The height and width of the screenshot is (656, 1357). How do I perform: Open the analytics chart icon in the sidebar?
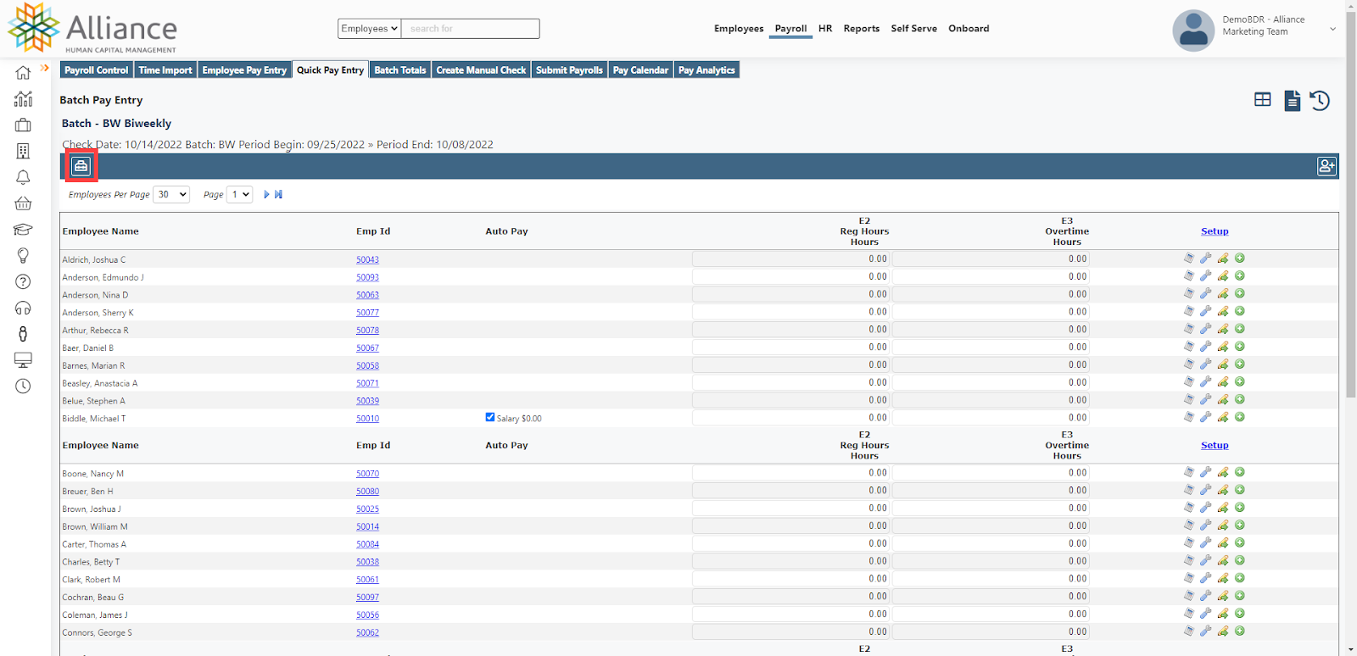point(23,99)
